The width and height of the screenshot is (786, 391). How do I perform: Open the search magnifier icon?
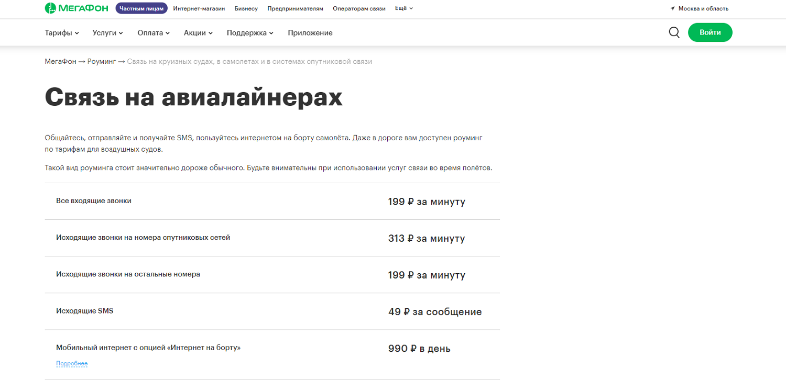click(674, 32)
